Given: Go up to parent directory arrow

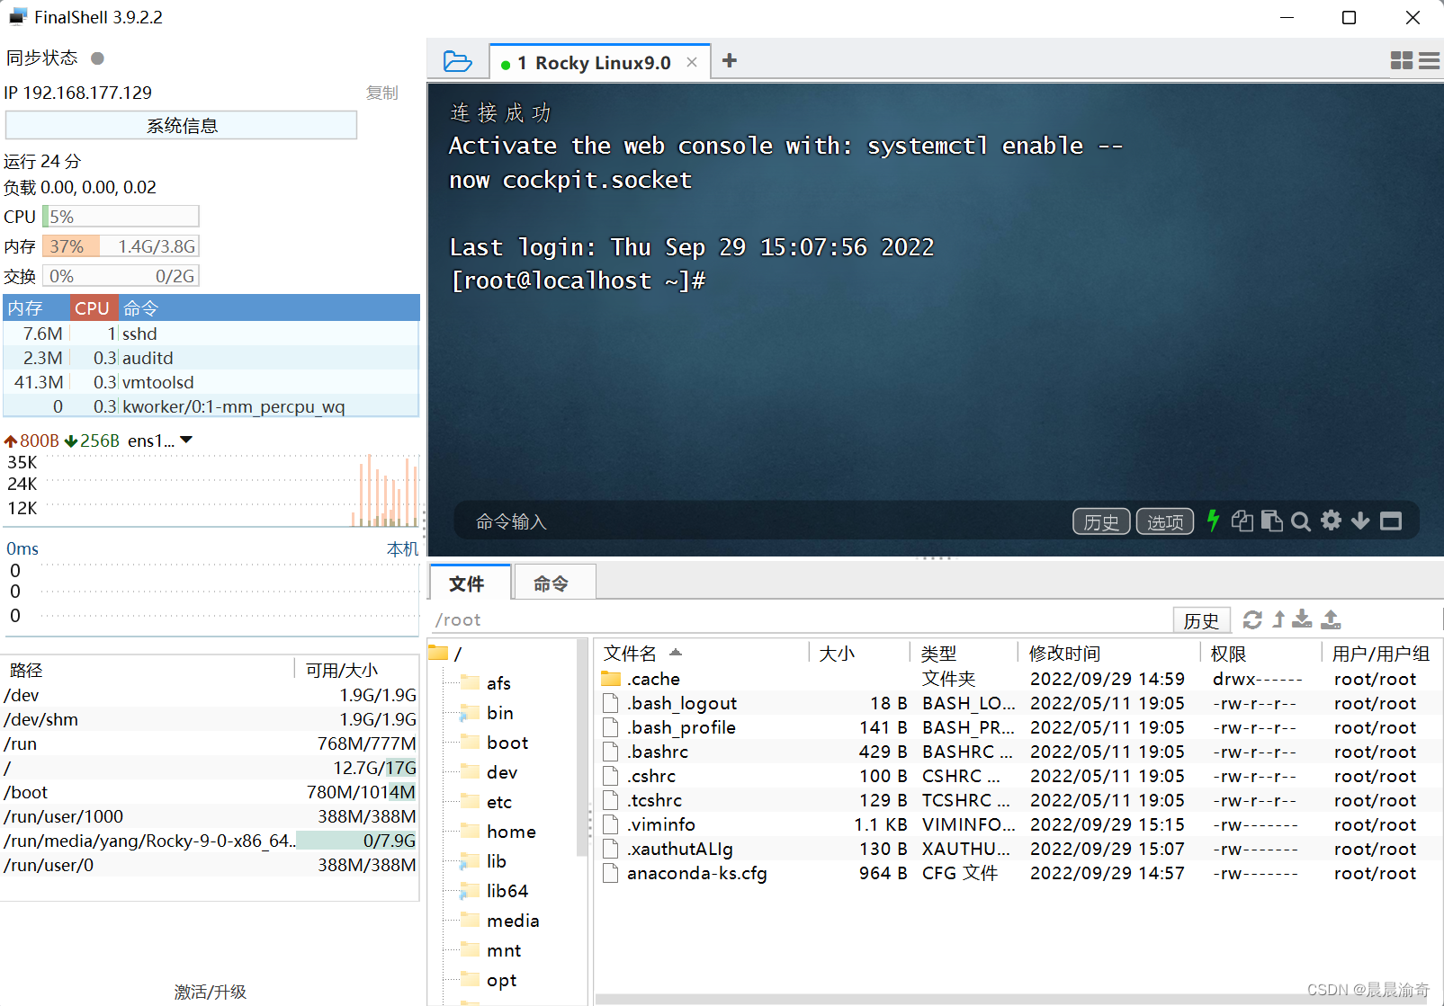Looking at the screenshot, I should tap(1278, 619).
